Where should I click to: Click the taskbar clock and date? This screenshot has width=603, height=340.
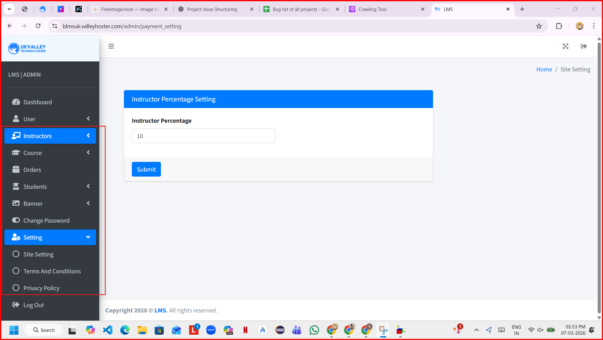click(x=573, y=330)
